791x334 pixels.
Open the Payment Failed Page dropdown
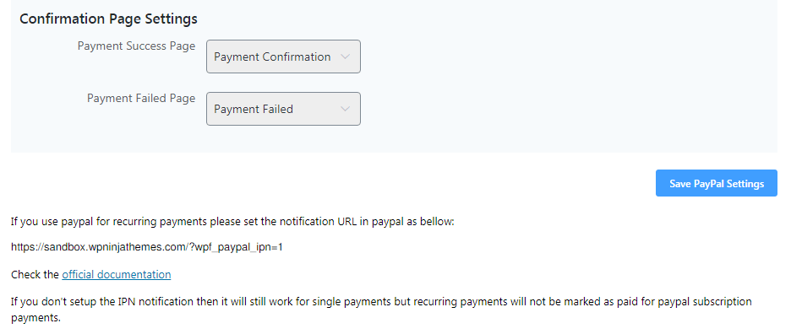coord(283,109)
